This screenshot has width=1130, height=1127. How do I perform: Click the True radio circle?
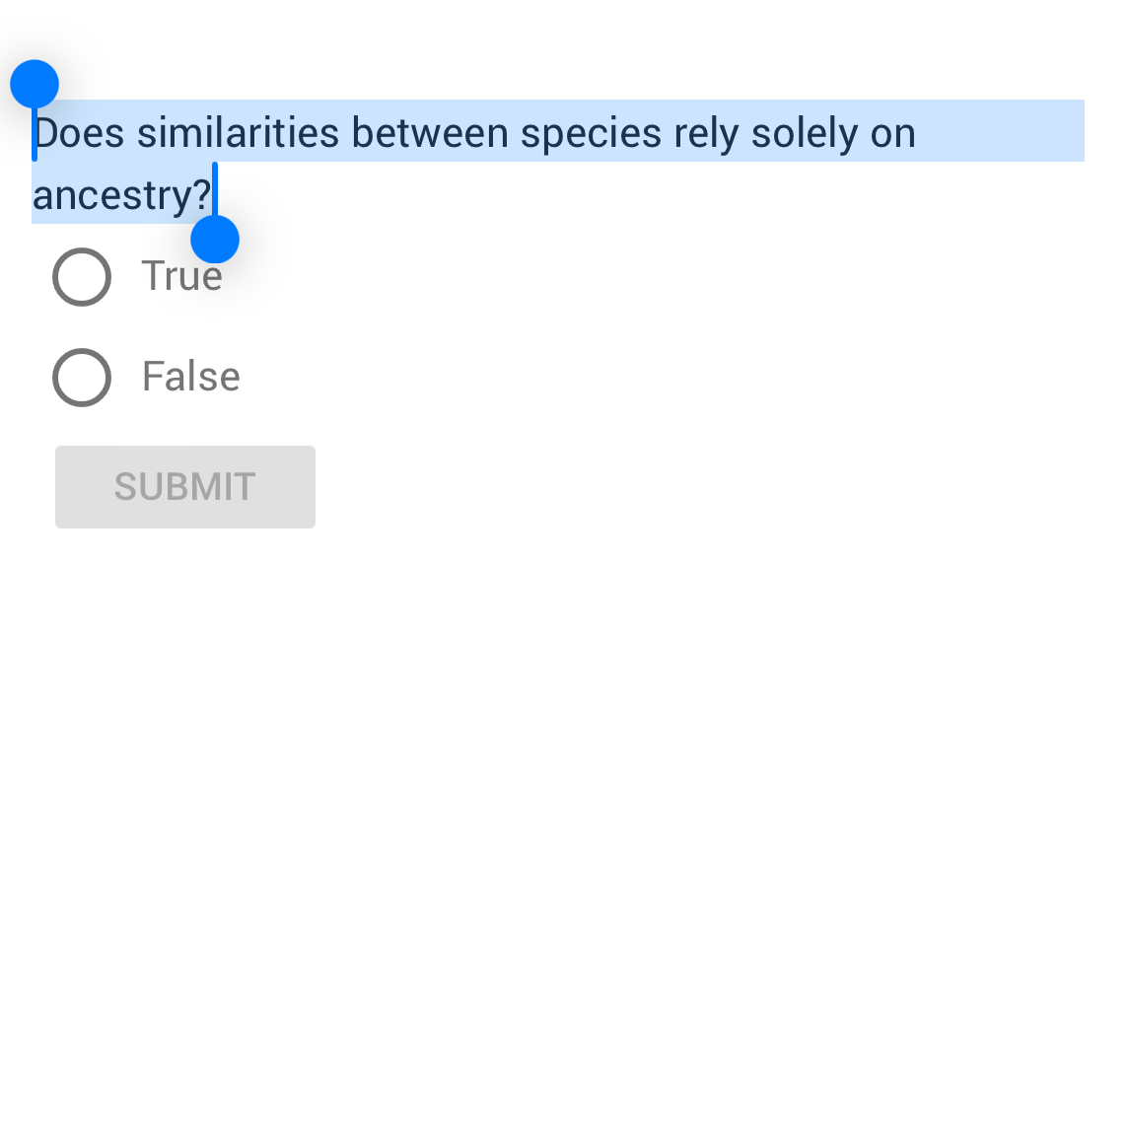click(x=81, y=277)
